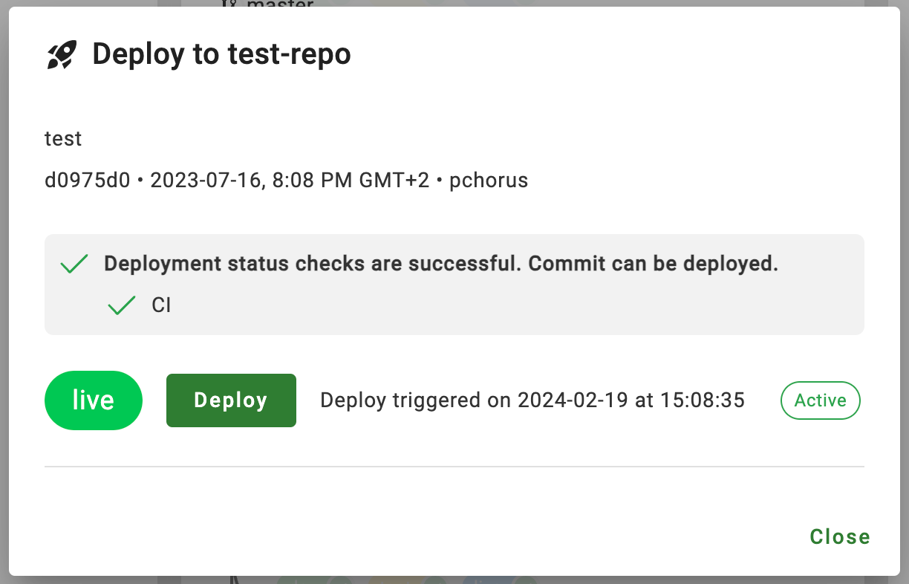
Task: Click the green checkmark beside deployment status message
Action: pyautogui.click(x=74, y=263)
